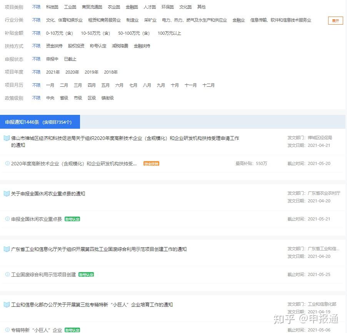Select industry 信息传输、软件和信息技术服务业
The height and width of the screenshot is (333, 347).
(280, 20)
